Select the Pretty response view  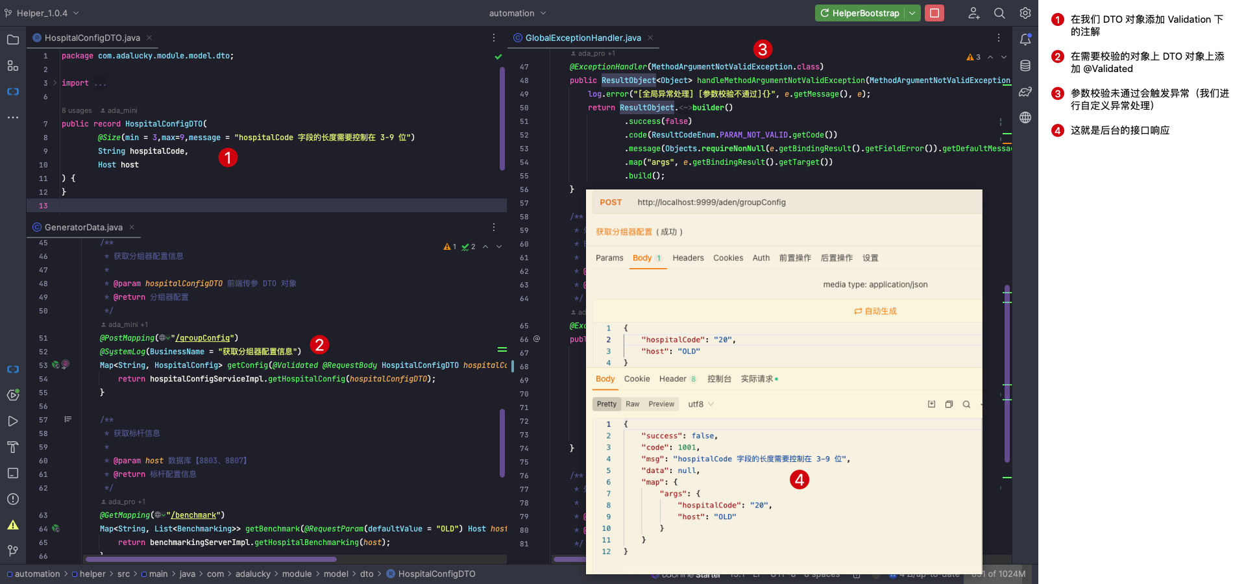607,404
